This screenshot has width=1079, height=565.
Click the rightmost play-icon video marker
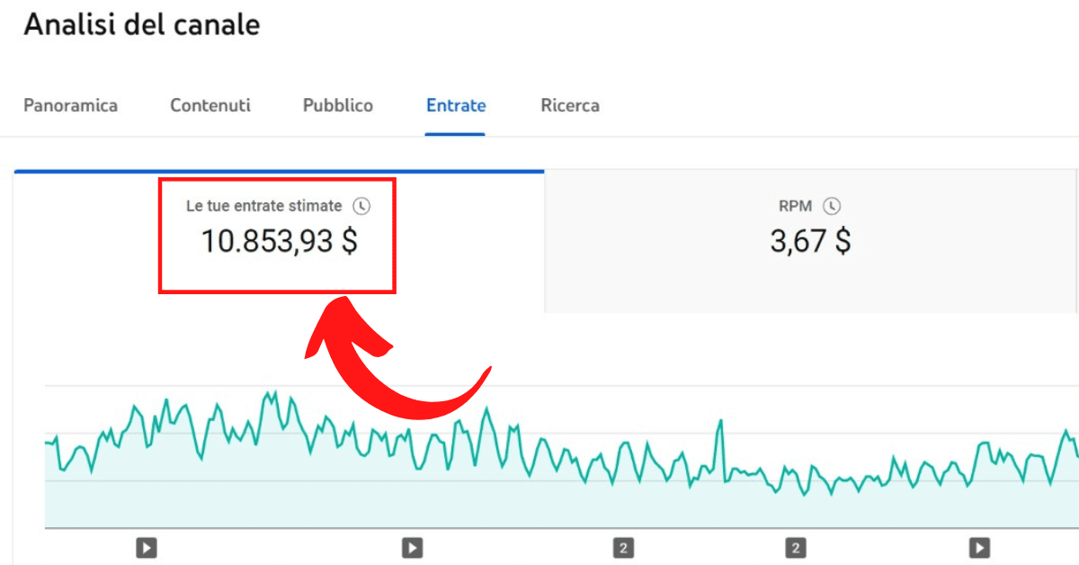tap(979, 547)
